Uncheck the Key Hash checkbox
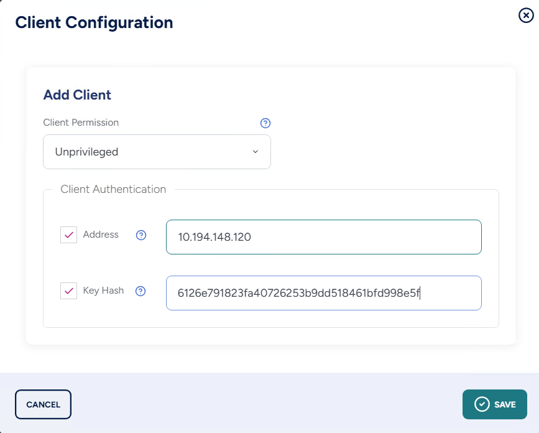Image resolution: width=539 pixels, height=433 pixels. pos(68,291)
